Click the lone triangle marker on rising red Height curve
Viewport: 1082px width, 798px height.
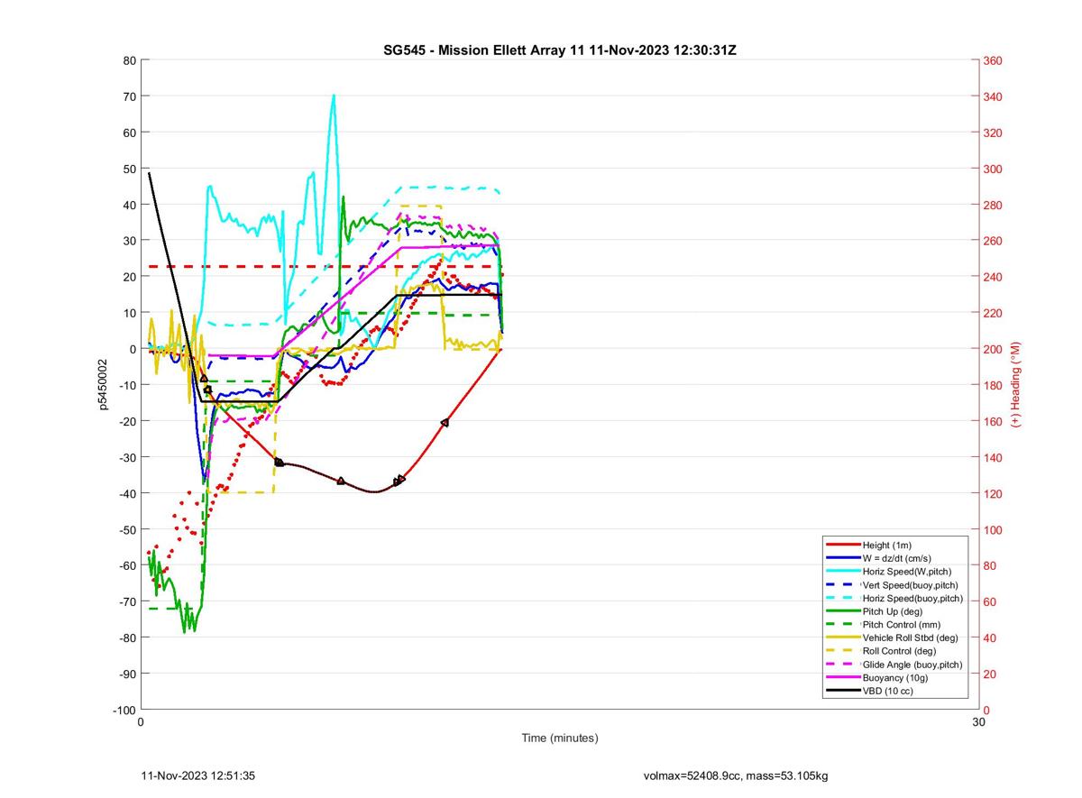(445, 422)
